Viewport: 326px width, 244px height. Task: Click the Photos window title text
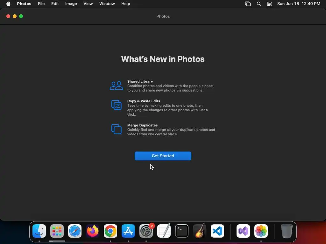[x=163, y=17]
